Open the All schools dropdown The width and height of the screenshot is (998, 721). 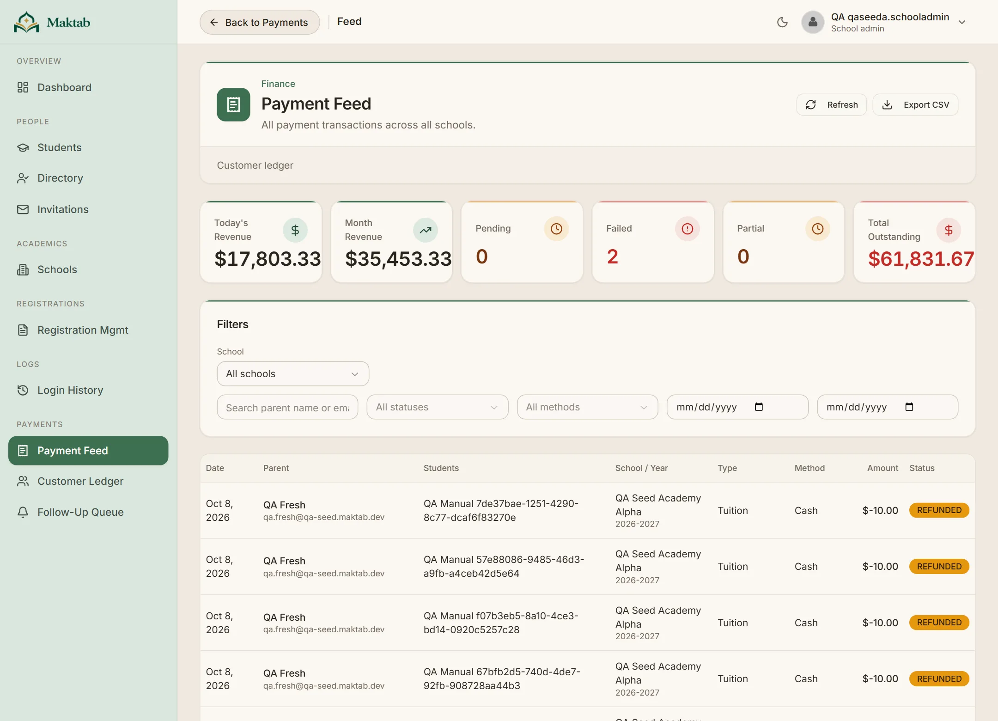pyautogui.click(x=293, y=374)
